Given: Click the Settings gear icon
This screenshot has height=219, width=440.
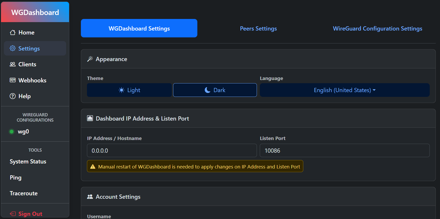Looking at the screenshot, I should pos(12,48).
